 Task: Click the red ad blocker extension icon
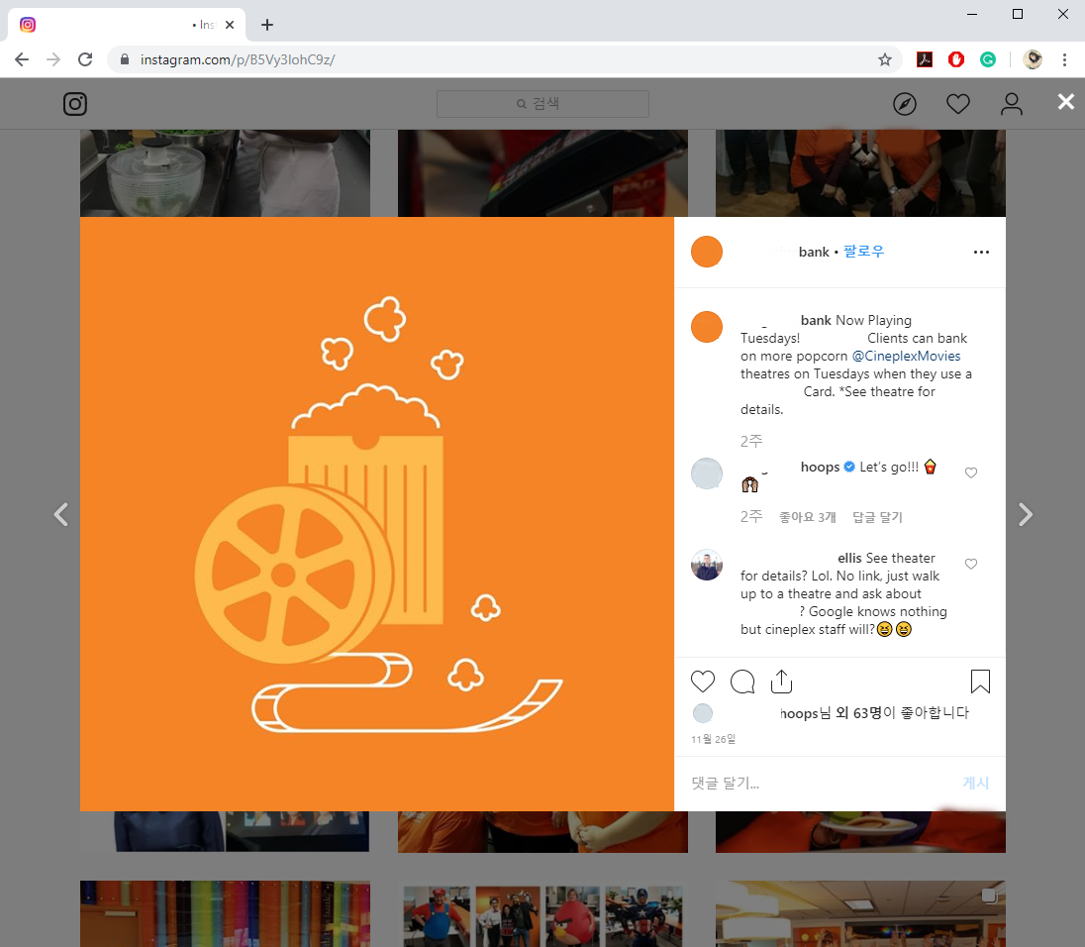(x=956, y=59)
